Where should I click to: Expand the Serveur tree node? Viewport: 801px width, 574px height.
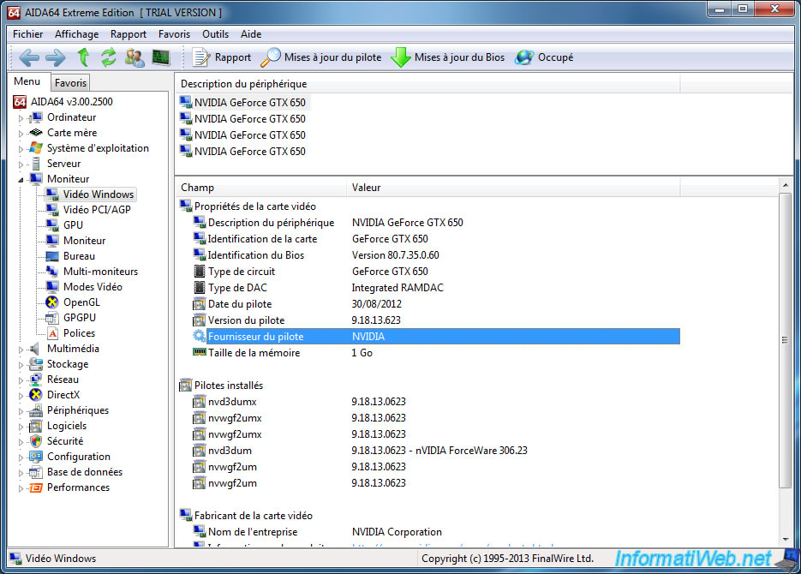tap(21, 164)
